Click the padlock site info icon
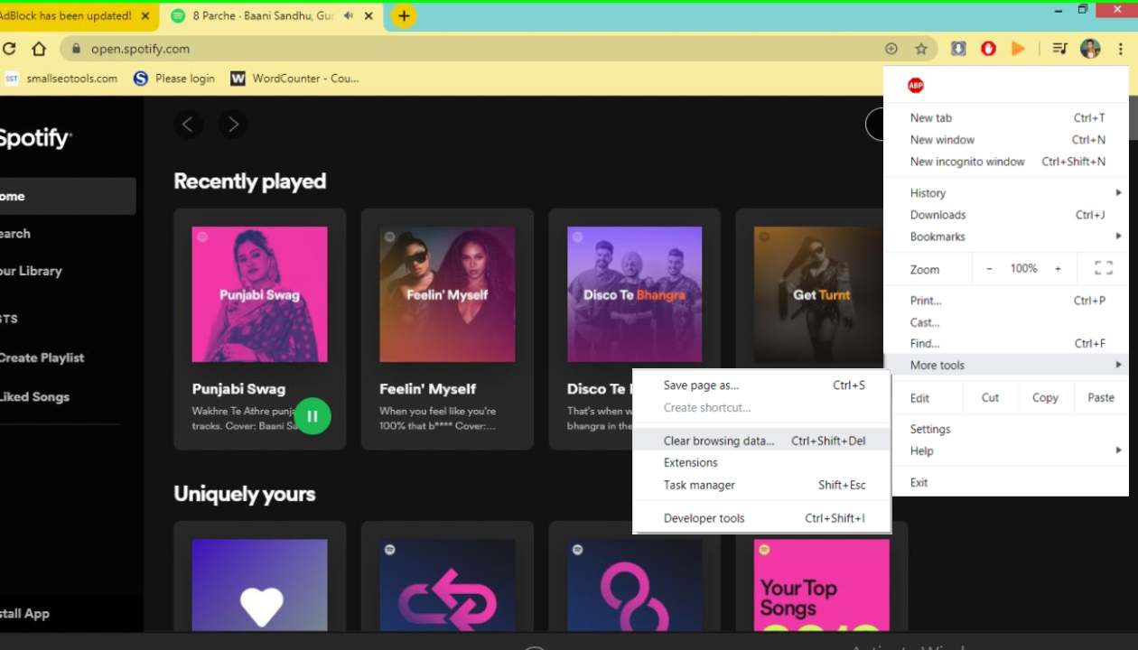 click(x=76, y=49)
